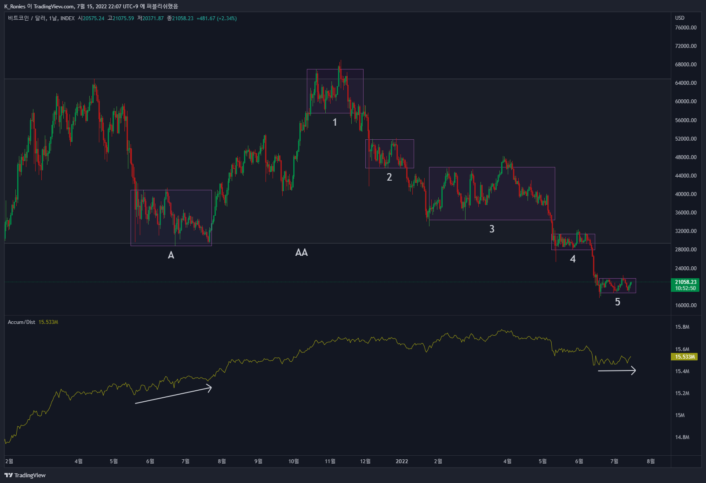Click the yellow '15.533M' tag on the indicator axis
Screen dimensions: 706x483
(x=685, y=357)
